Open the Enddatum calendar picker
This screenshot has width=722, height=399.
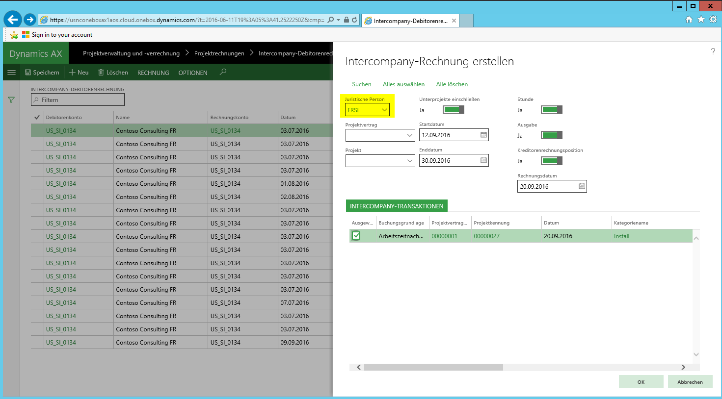coord(483,160)
